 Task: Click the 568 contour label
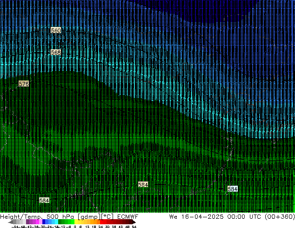click(56, 52)
